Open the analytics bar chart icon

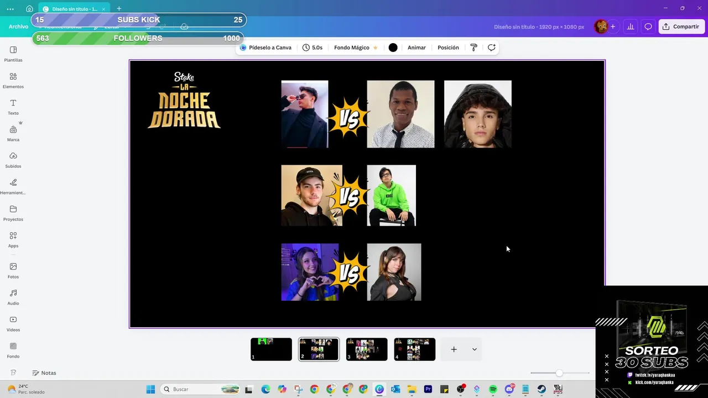(630, 27)
